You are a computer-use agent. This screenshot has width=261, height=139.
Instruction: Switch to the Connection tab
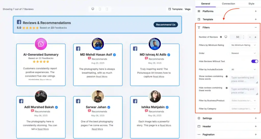coord(228,4)
